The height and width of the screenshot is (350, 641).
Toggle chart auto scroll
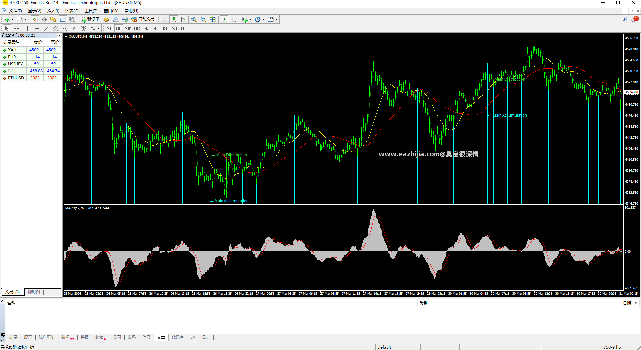click(x=224, y=19)
